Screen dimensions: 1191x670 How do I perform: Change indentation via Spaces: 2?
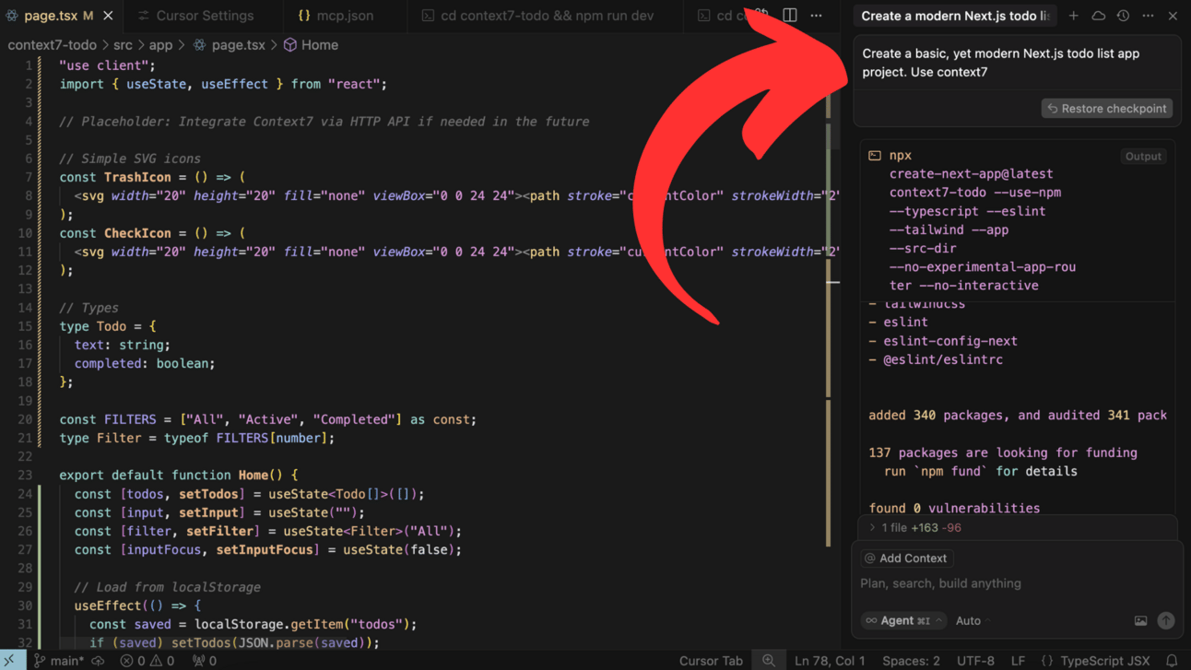click(911, 661)
